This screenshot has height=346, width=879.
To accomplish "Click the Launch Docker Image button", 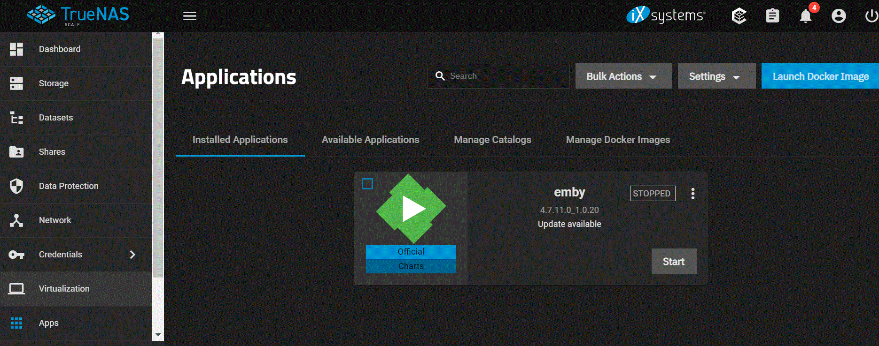I will [x=820, y=76].
